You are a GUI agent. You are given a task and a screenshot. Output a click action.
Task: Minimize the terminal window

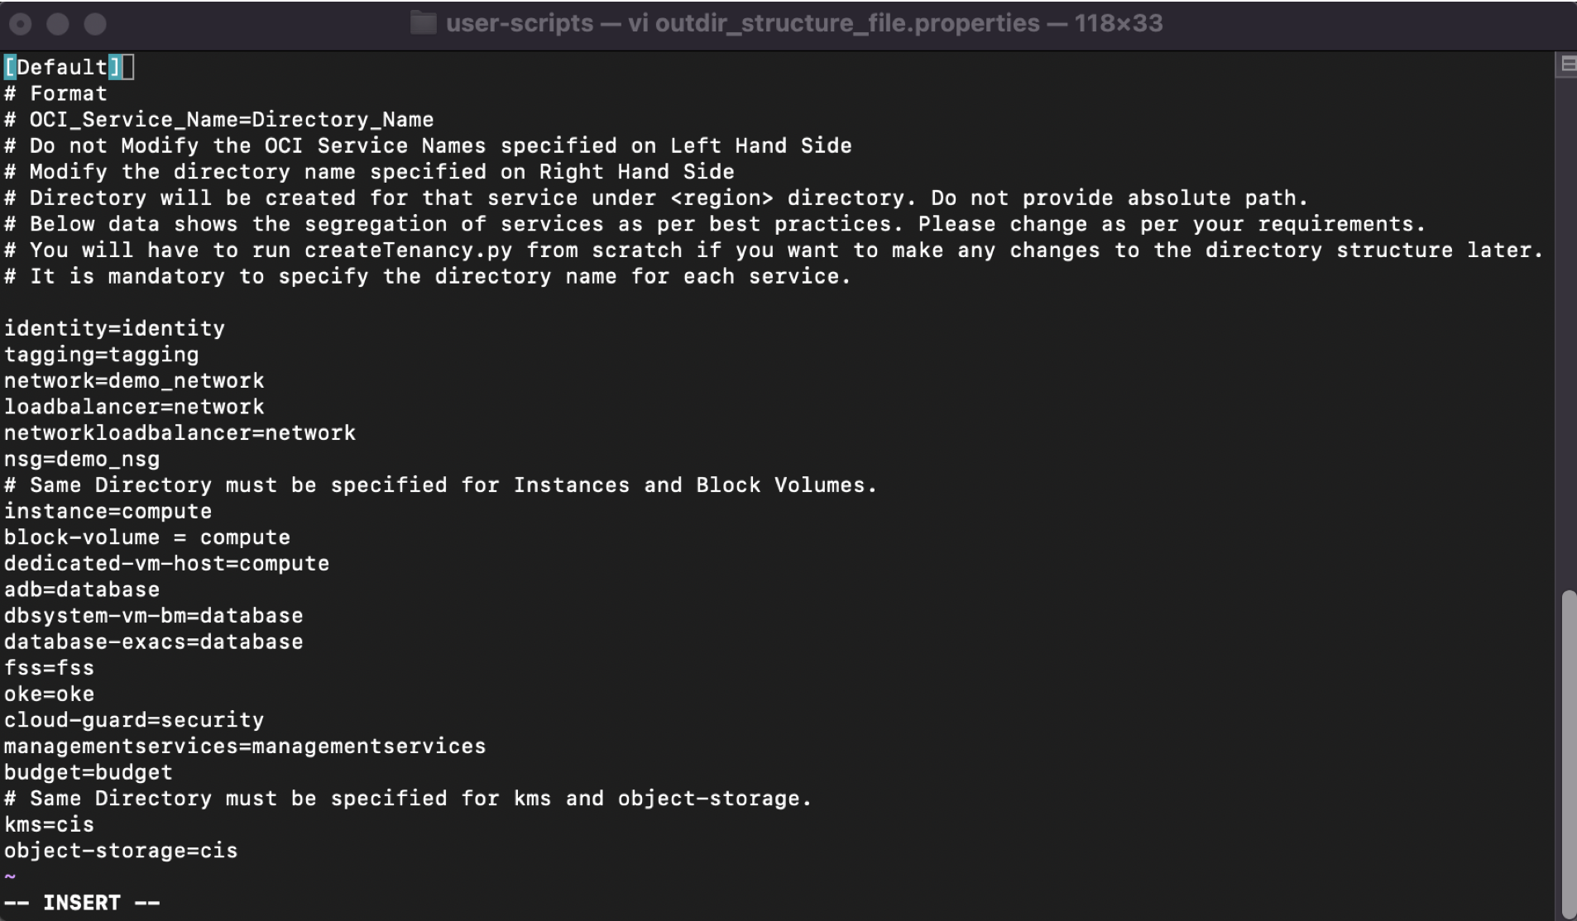[x=58, y=24]
